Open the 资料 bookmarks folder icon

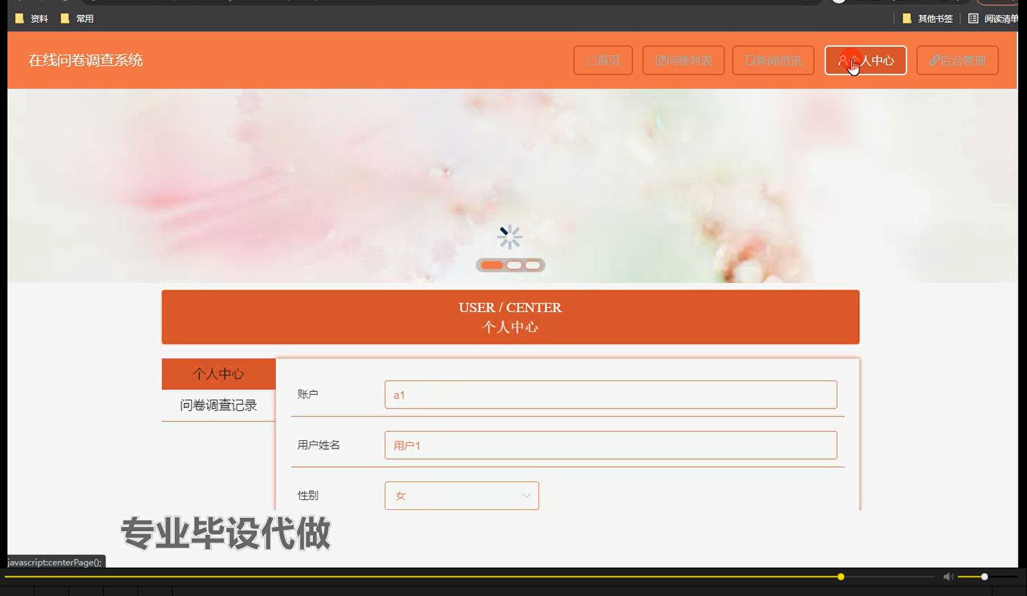coord(19,18)
